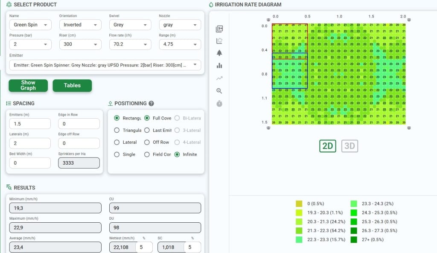The image size is (437, 253).
Task: Click the stopwatch timer icon
Action: (x=220, y=104)
